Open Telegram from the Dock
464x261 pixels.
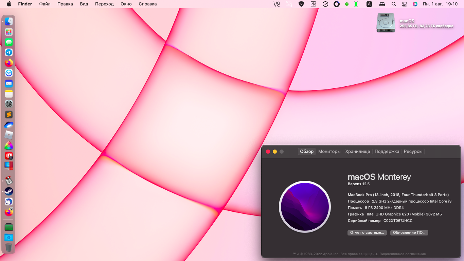[x=9, y=52]
